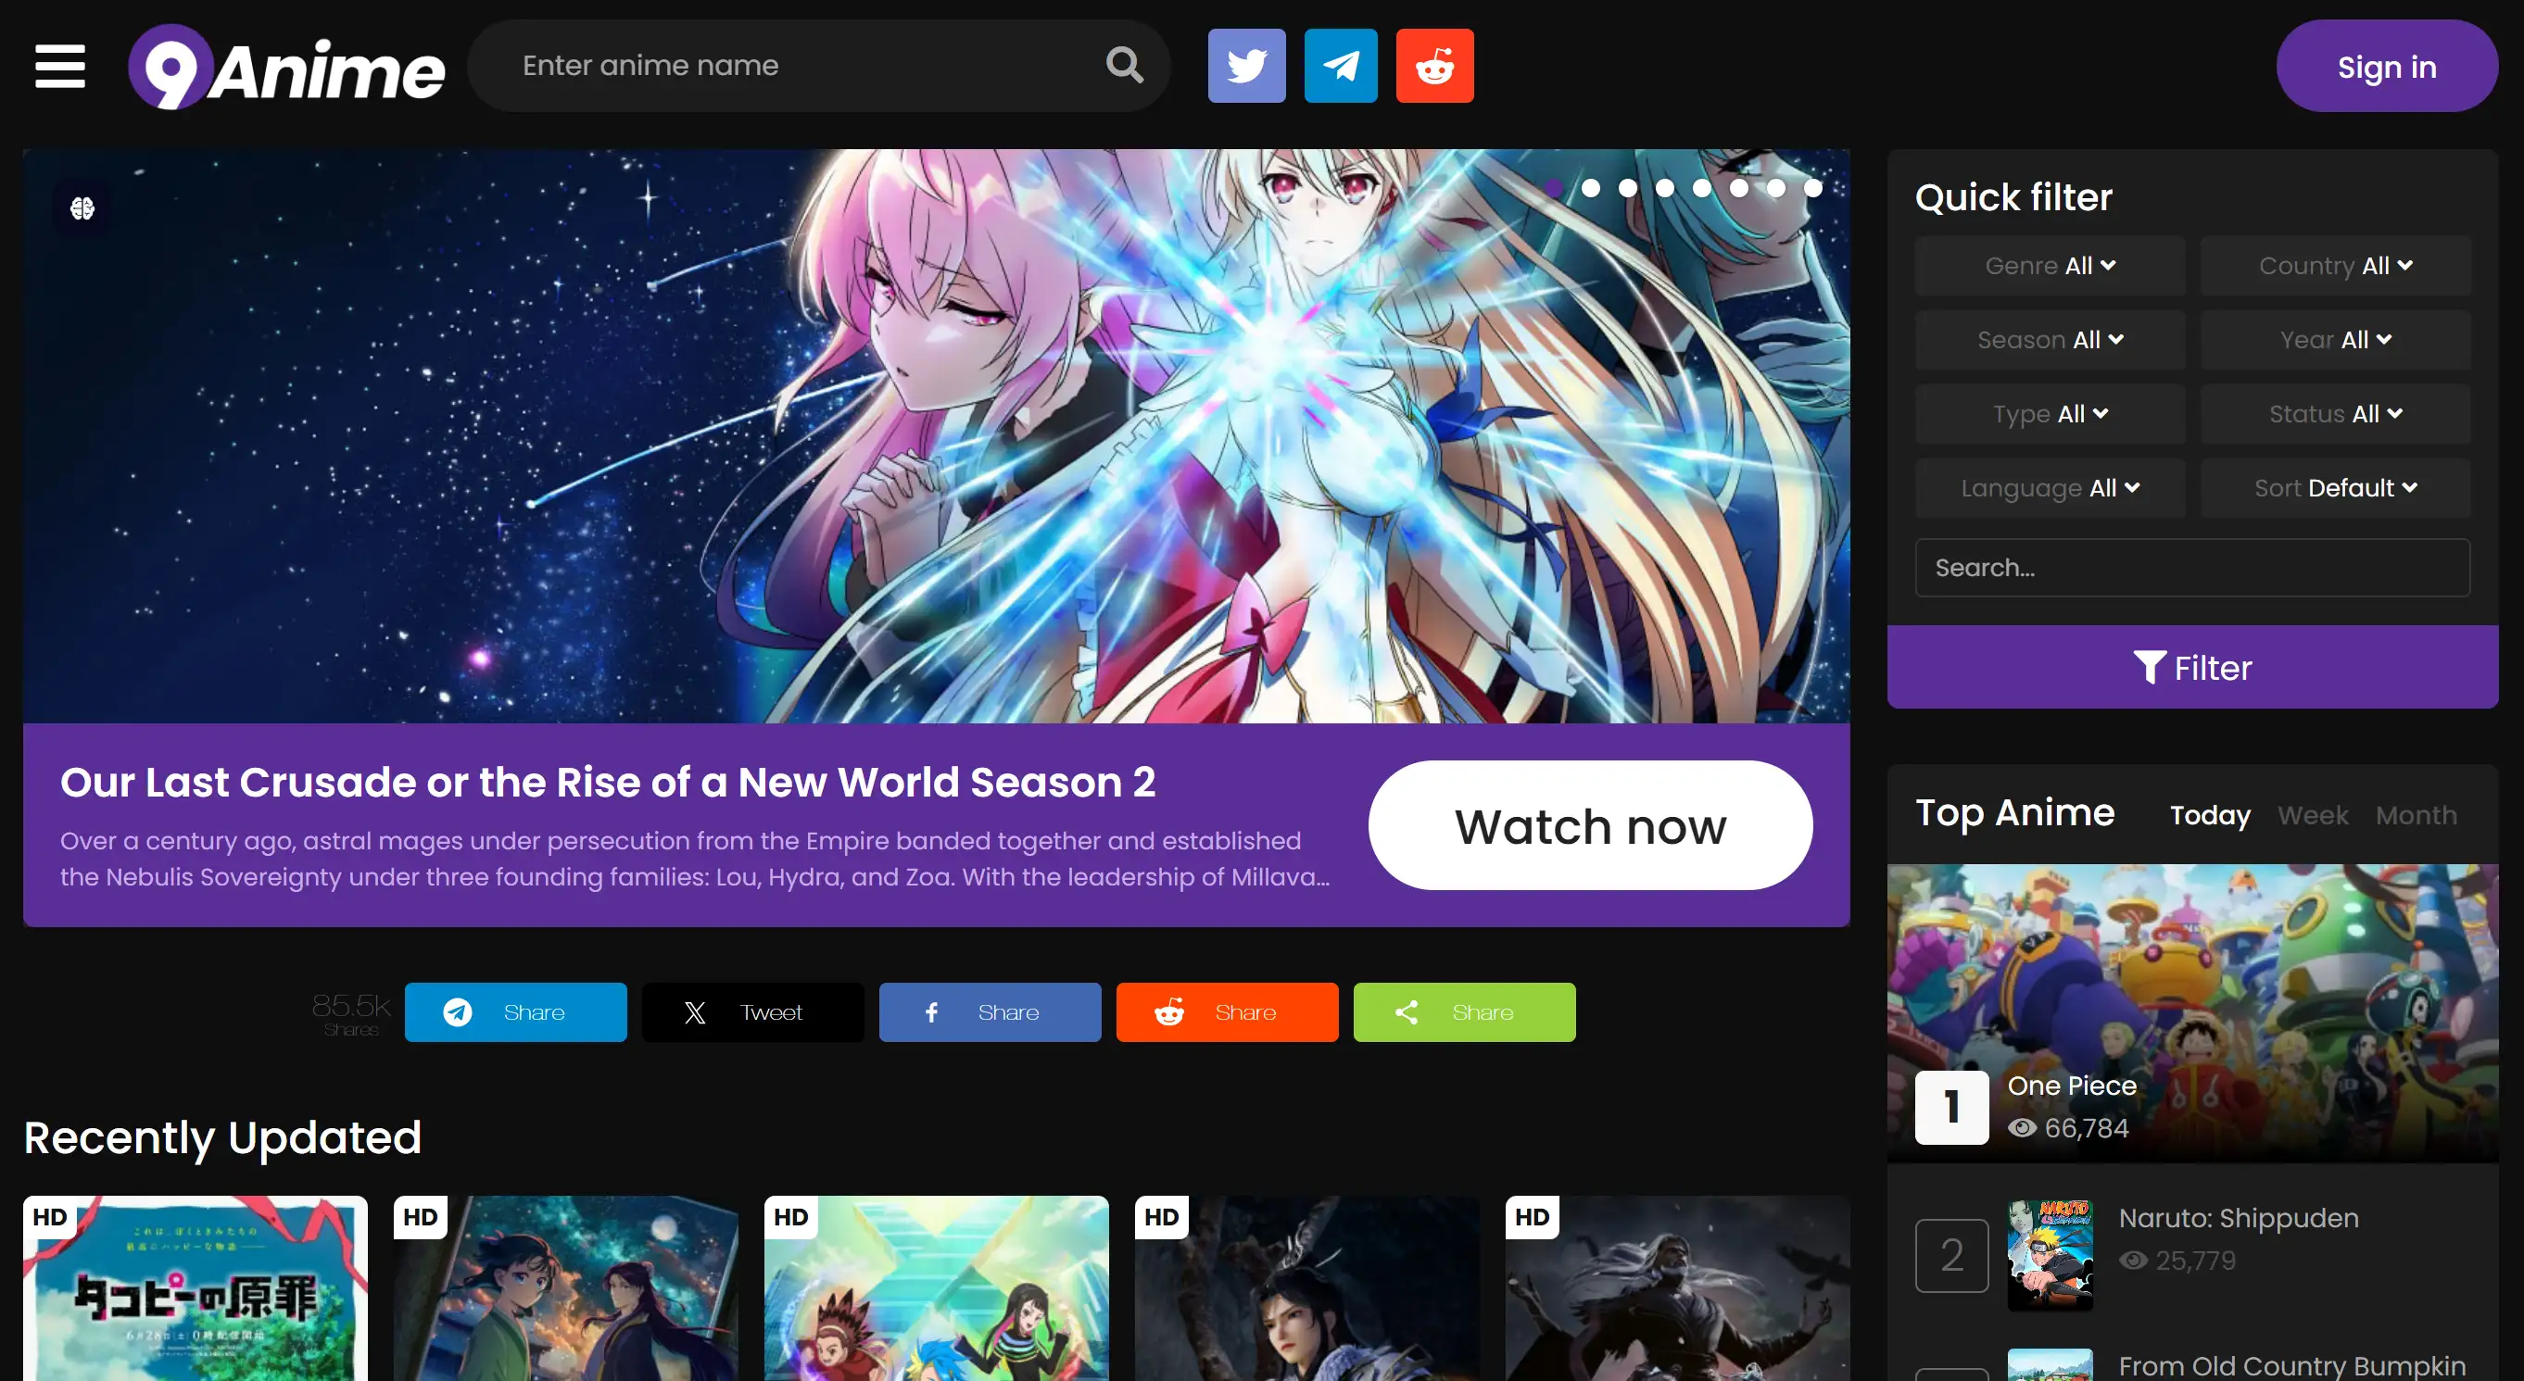Click the Sign in button
2524x1381 pixels.
click(2386, 67)
